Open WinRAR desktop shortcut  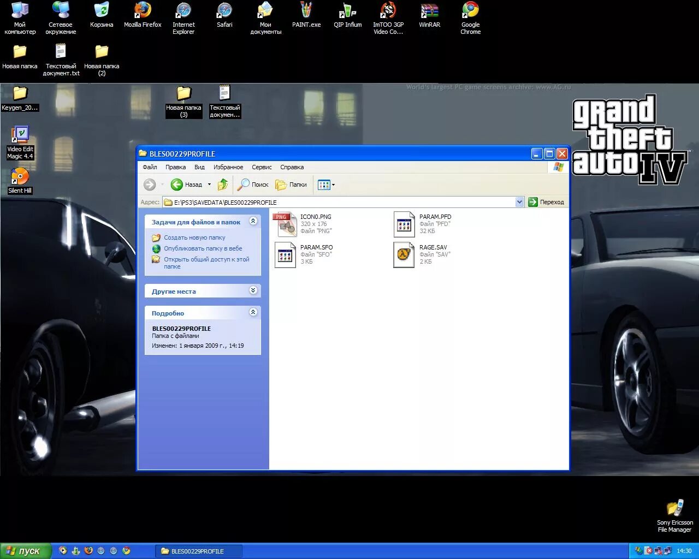click(x=429, y=15)
